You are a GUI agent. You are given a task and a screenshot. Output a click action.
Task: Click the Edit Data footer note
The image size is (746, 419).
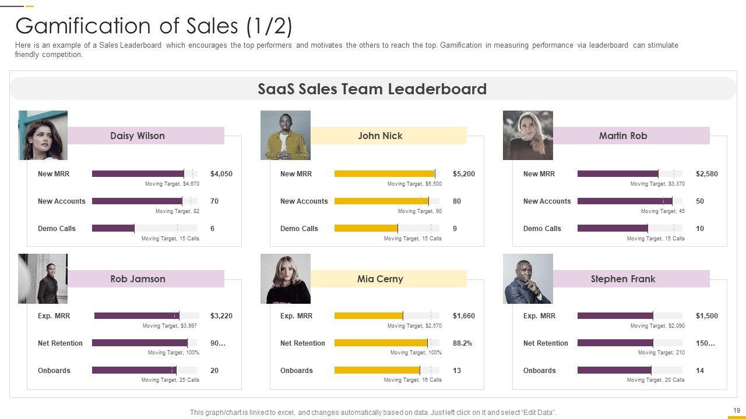pos(373,412)
